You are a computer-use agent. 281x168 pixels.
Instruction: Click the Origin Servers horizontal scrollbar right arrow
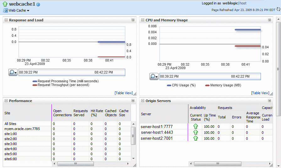[x=270, y=164]
